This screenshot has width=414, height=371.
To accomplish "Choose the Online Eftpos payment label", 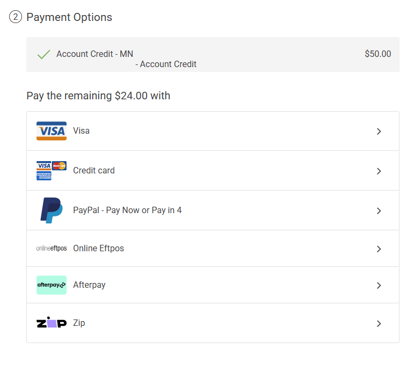I will click(98, 249).
